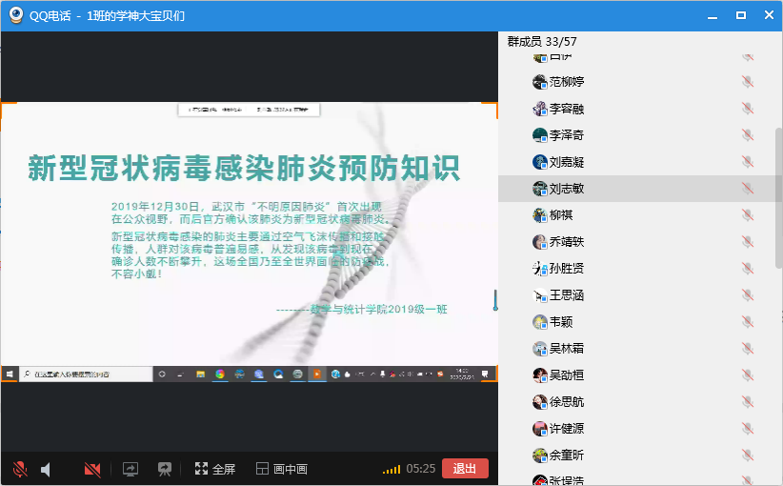Enable picture-in-picture with 画中画
Screen dimensions: 783x486
point(282,469)
